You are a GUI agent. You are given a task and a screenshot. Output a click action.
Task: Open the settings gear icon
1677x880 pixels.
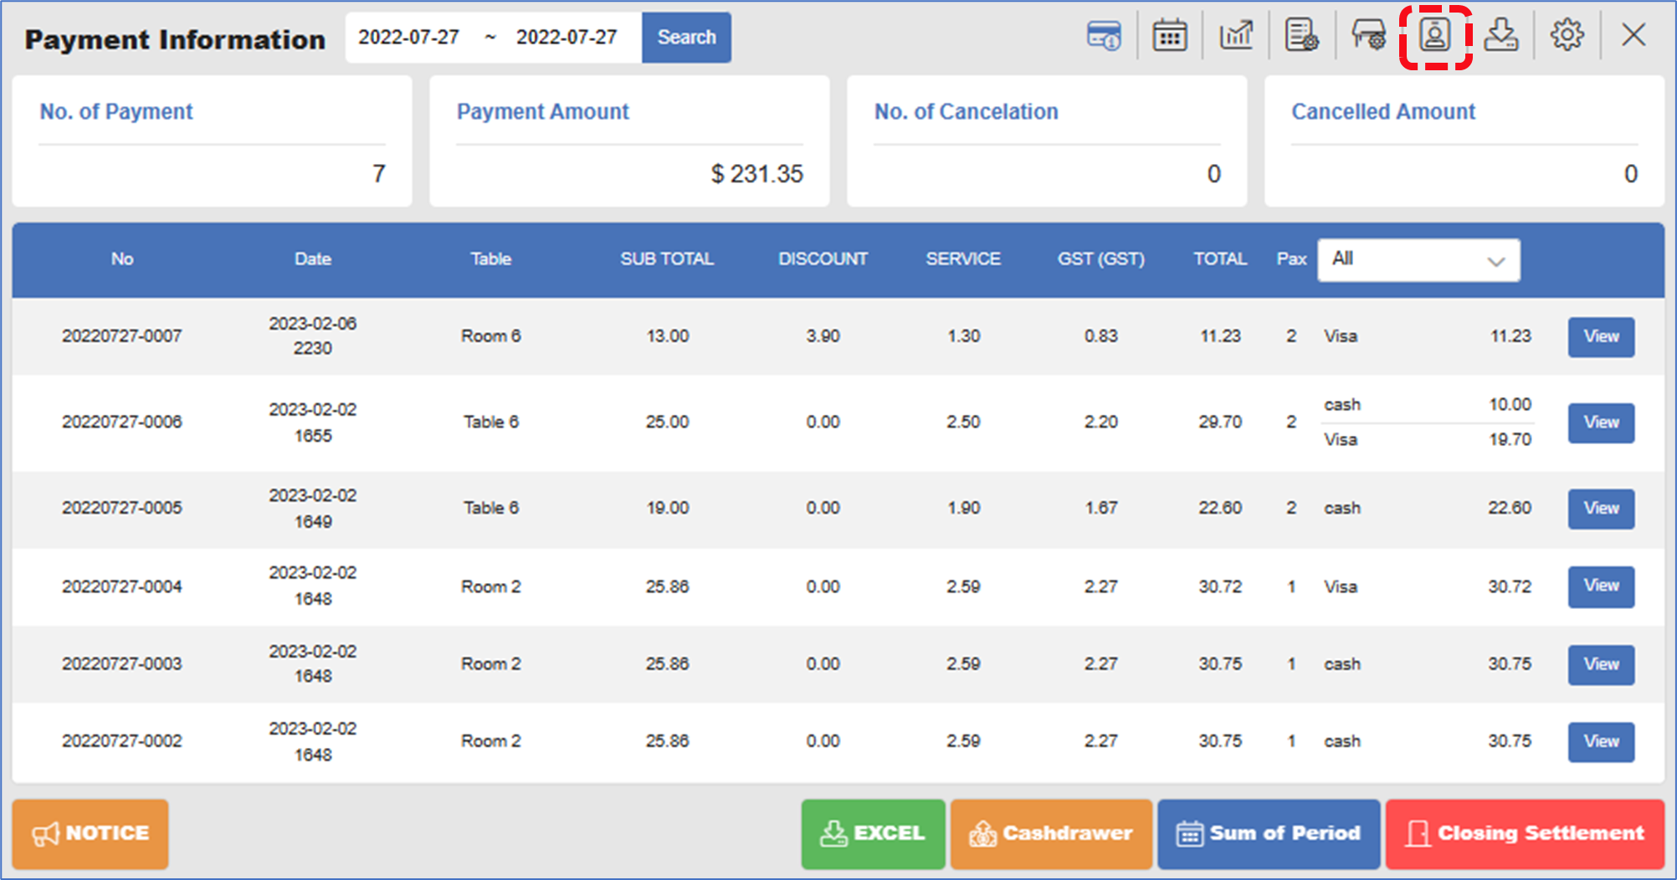coord(1568,35)
